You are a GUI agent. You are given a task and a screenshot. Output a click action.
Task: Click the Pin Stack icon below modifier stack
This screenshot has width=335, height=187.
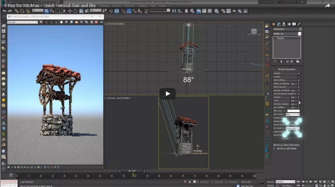(x=275, y=61)
